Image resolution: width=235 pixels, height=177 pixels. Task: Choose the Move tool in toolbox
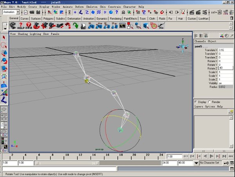[x=4, y=53]
